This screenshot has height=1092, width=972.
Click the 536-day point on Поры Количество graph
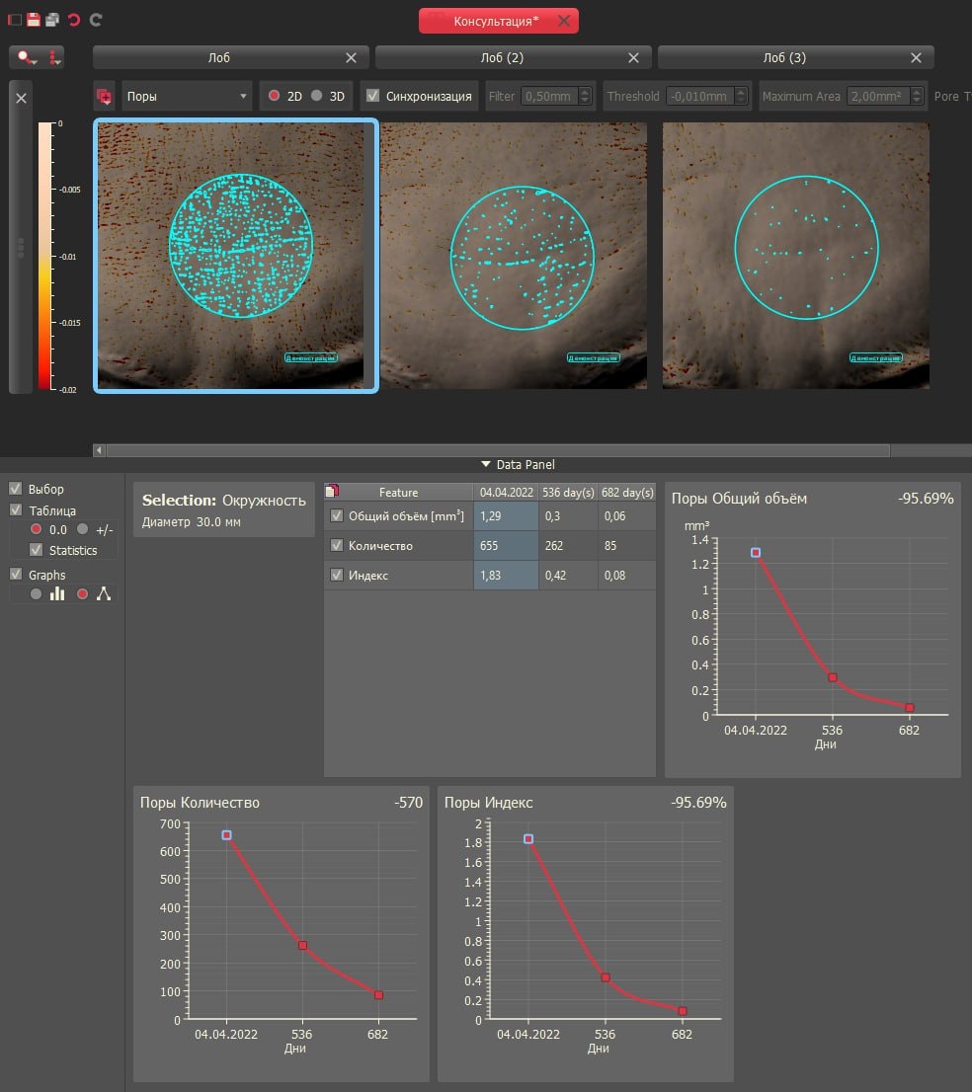coord(302,945)
